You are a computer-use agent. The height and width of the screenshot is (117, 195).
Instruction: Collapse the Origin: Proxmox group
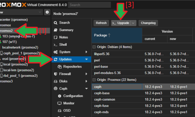(94, 80)
